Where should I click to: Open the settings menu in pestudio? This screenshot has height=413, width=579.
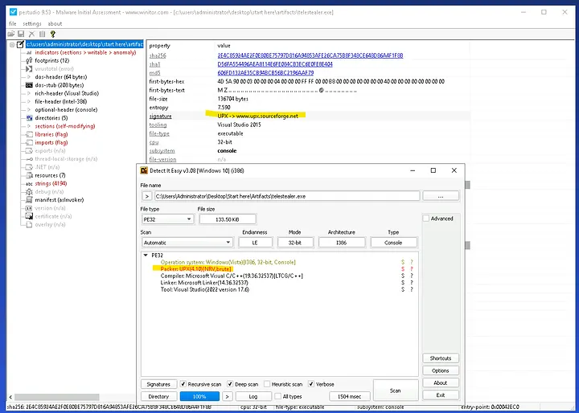point(31,23)
